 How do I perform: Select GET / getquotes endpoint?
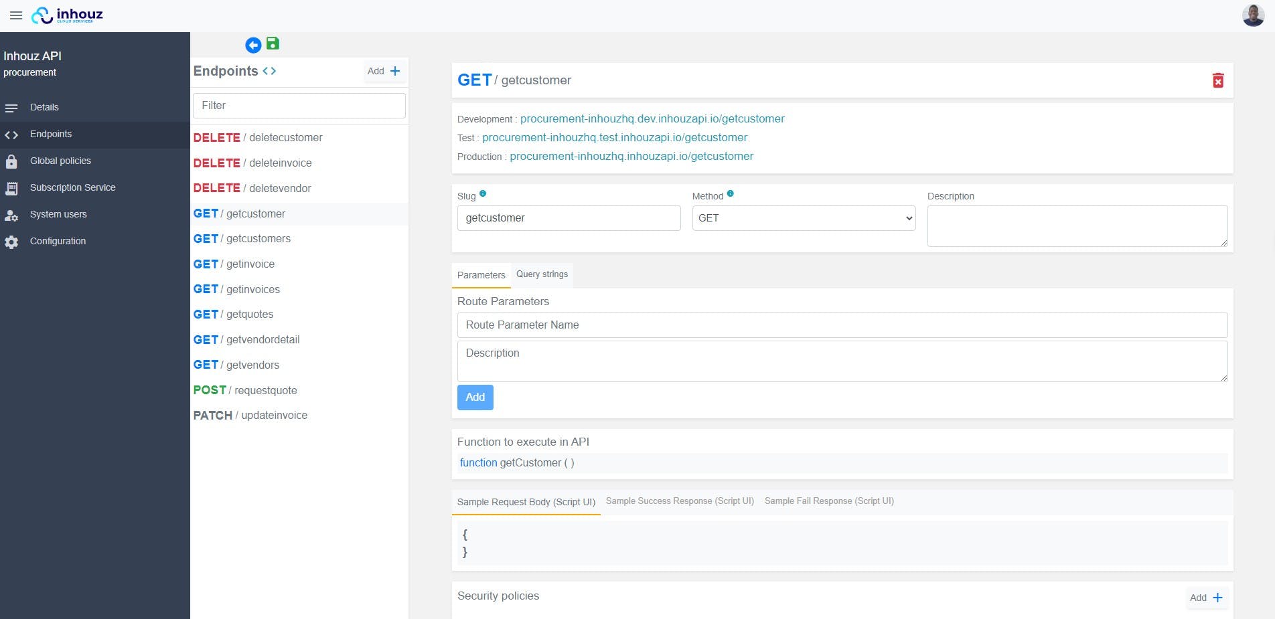[299, 314]
